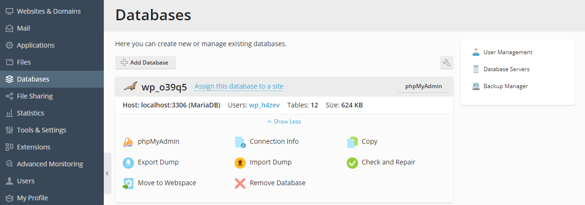Viewport: 585px width, 205px height.
Task: Click the Export Dump download icon
Action: point(128,163)
